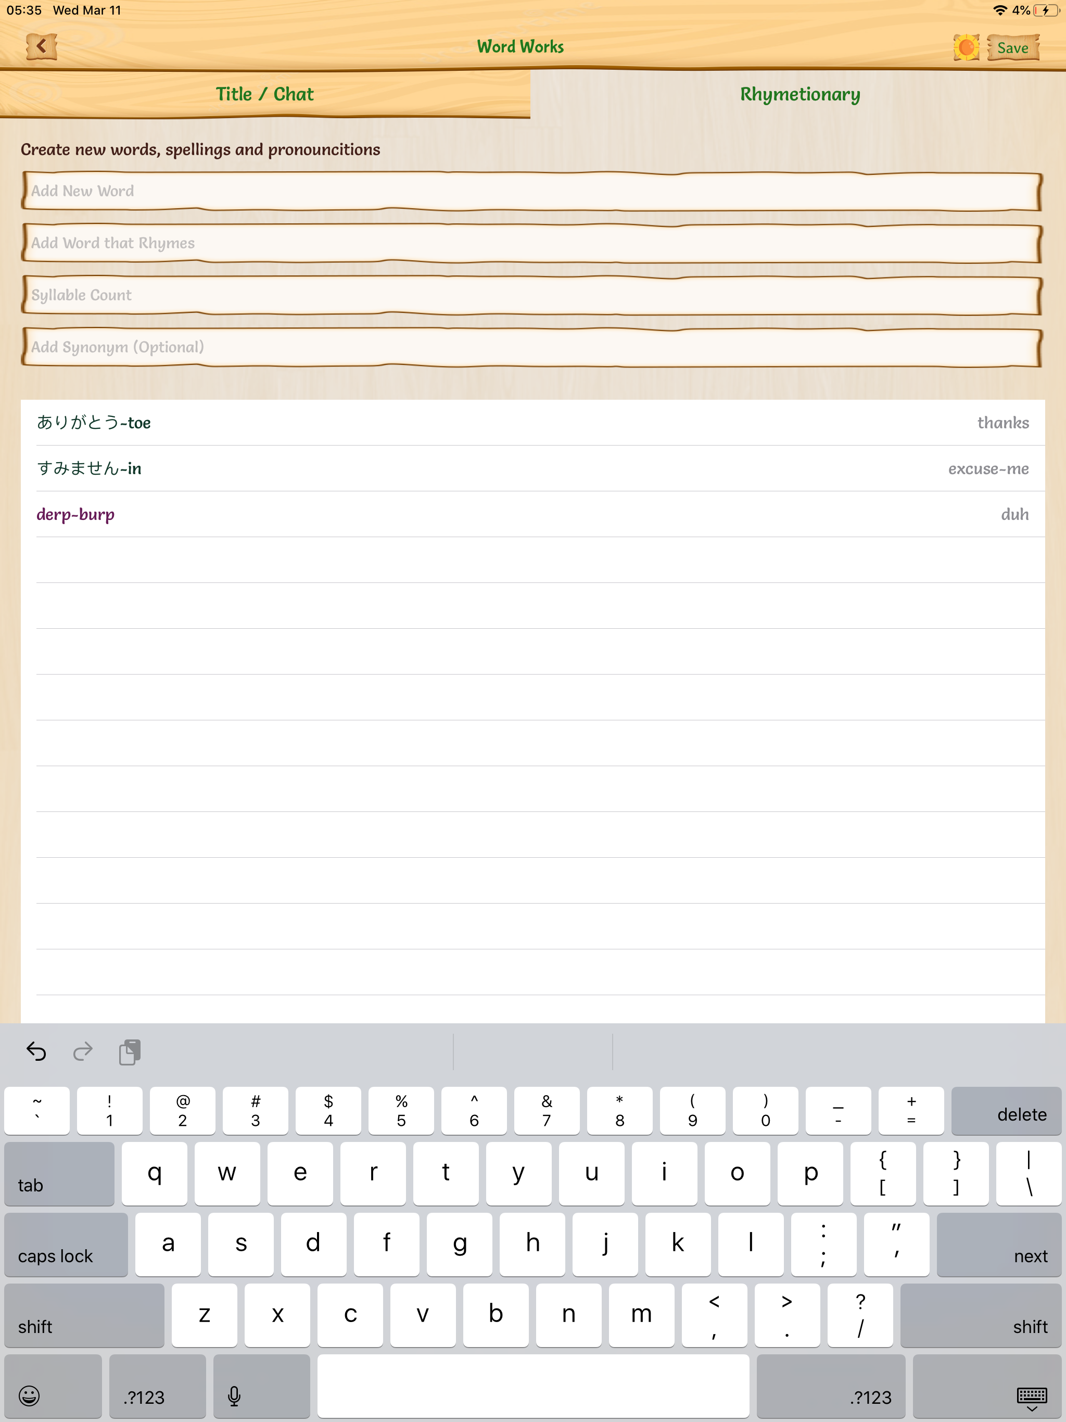Viewport: 1066px width, 1422px height.
Task: Tap the colon / semicolon key
Action: pyautogui.click(x=823, y=1244)
